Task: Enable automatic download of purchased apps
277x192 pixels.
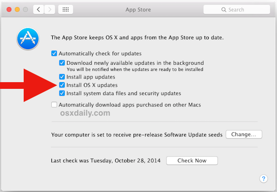Action: (x=55, y=105)
